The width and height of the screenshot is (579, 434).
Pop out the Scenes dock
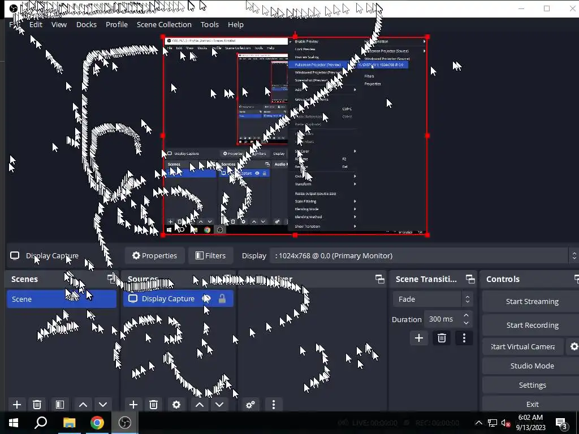pyautogui.click(x=111, y=279)
